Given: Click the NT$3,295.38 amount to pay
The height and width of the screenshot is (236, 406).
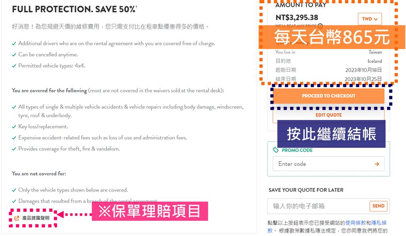Looking at the screenshot, I should [297, 17].
